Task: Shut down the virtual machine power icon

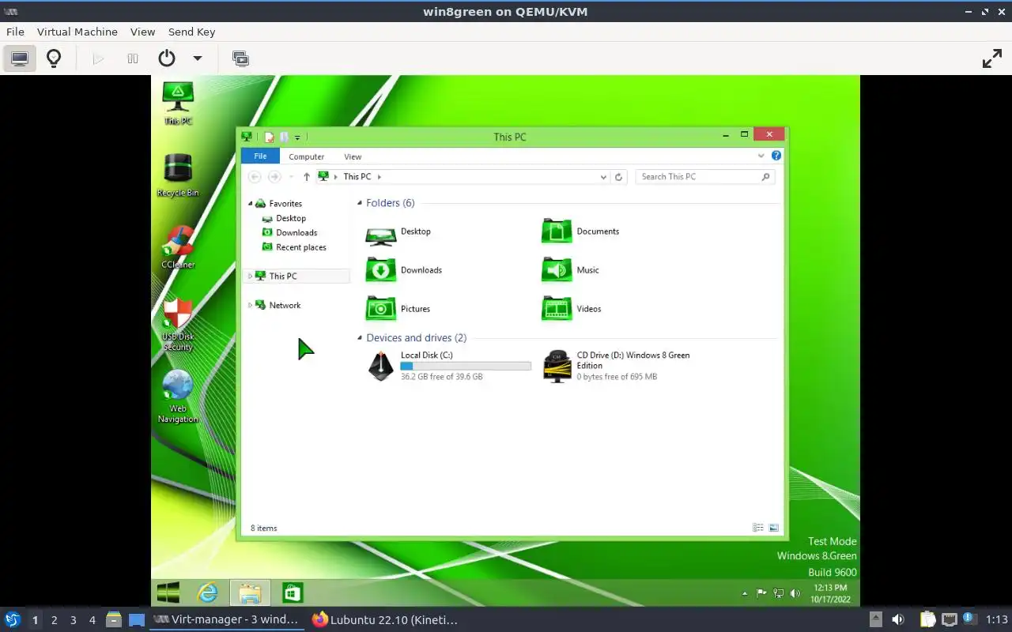Action: tap(166, 58)
